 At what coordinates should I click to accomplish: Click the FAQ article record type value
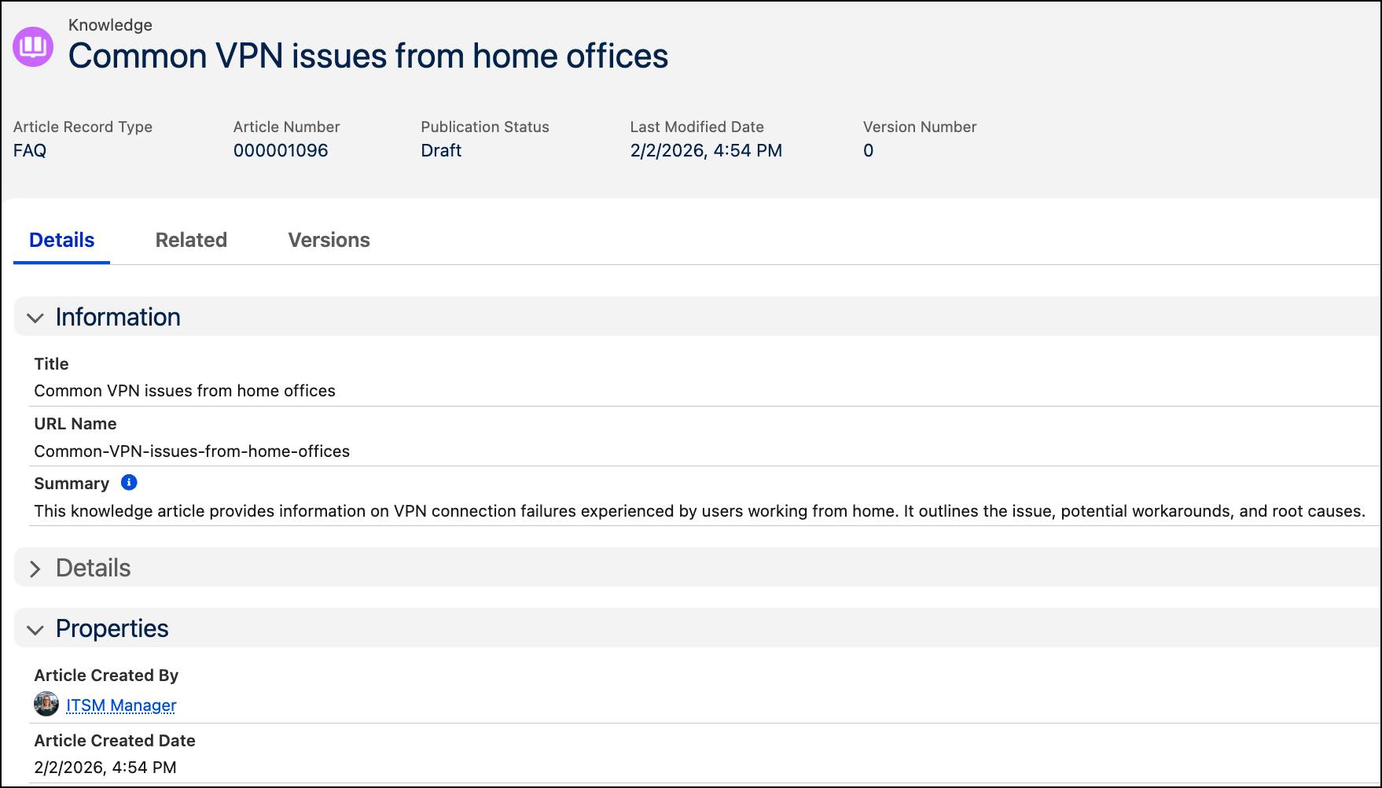(x=30, y=150)
